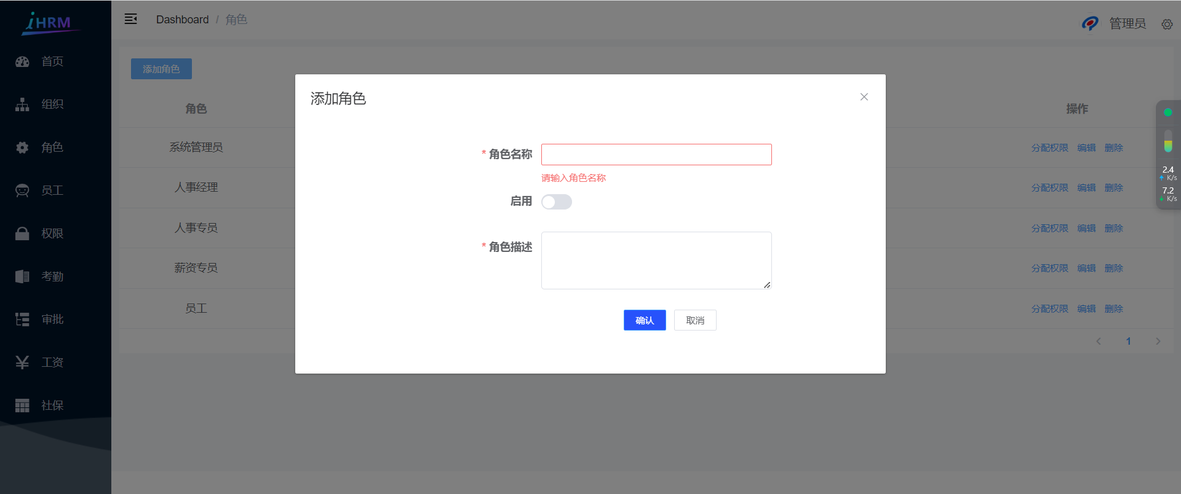Screen dimensions: 1181x494
Task: Focus the 角色名称 input field
Action: pos(656,154)
